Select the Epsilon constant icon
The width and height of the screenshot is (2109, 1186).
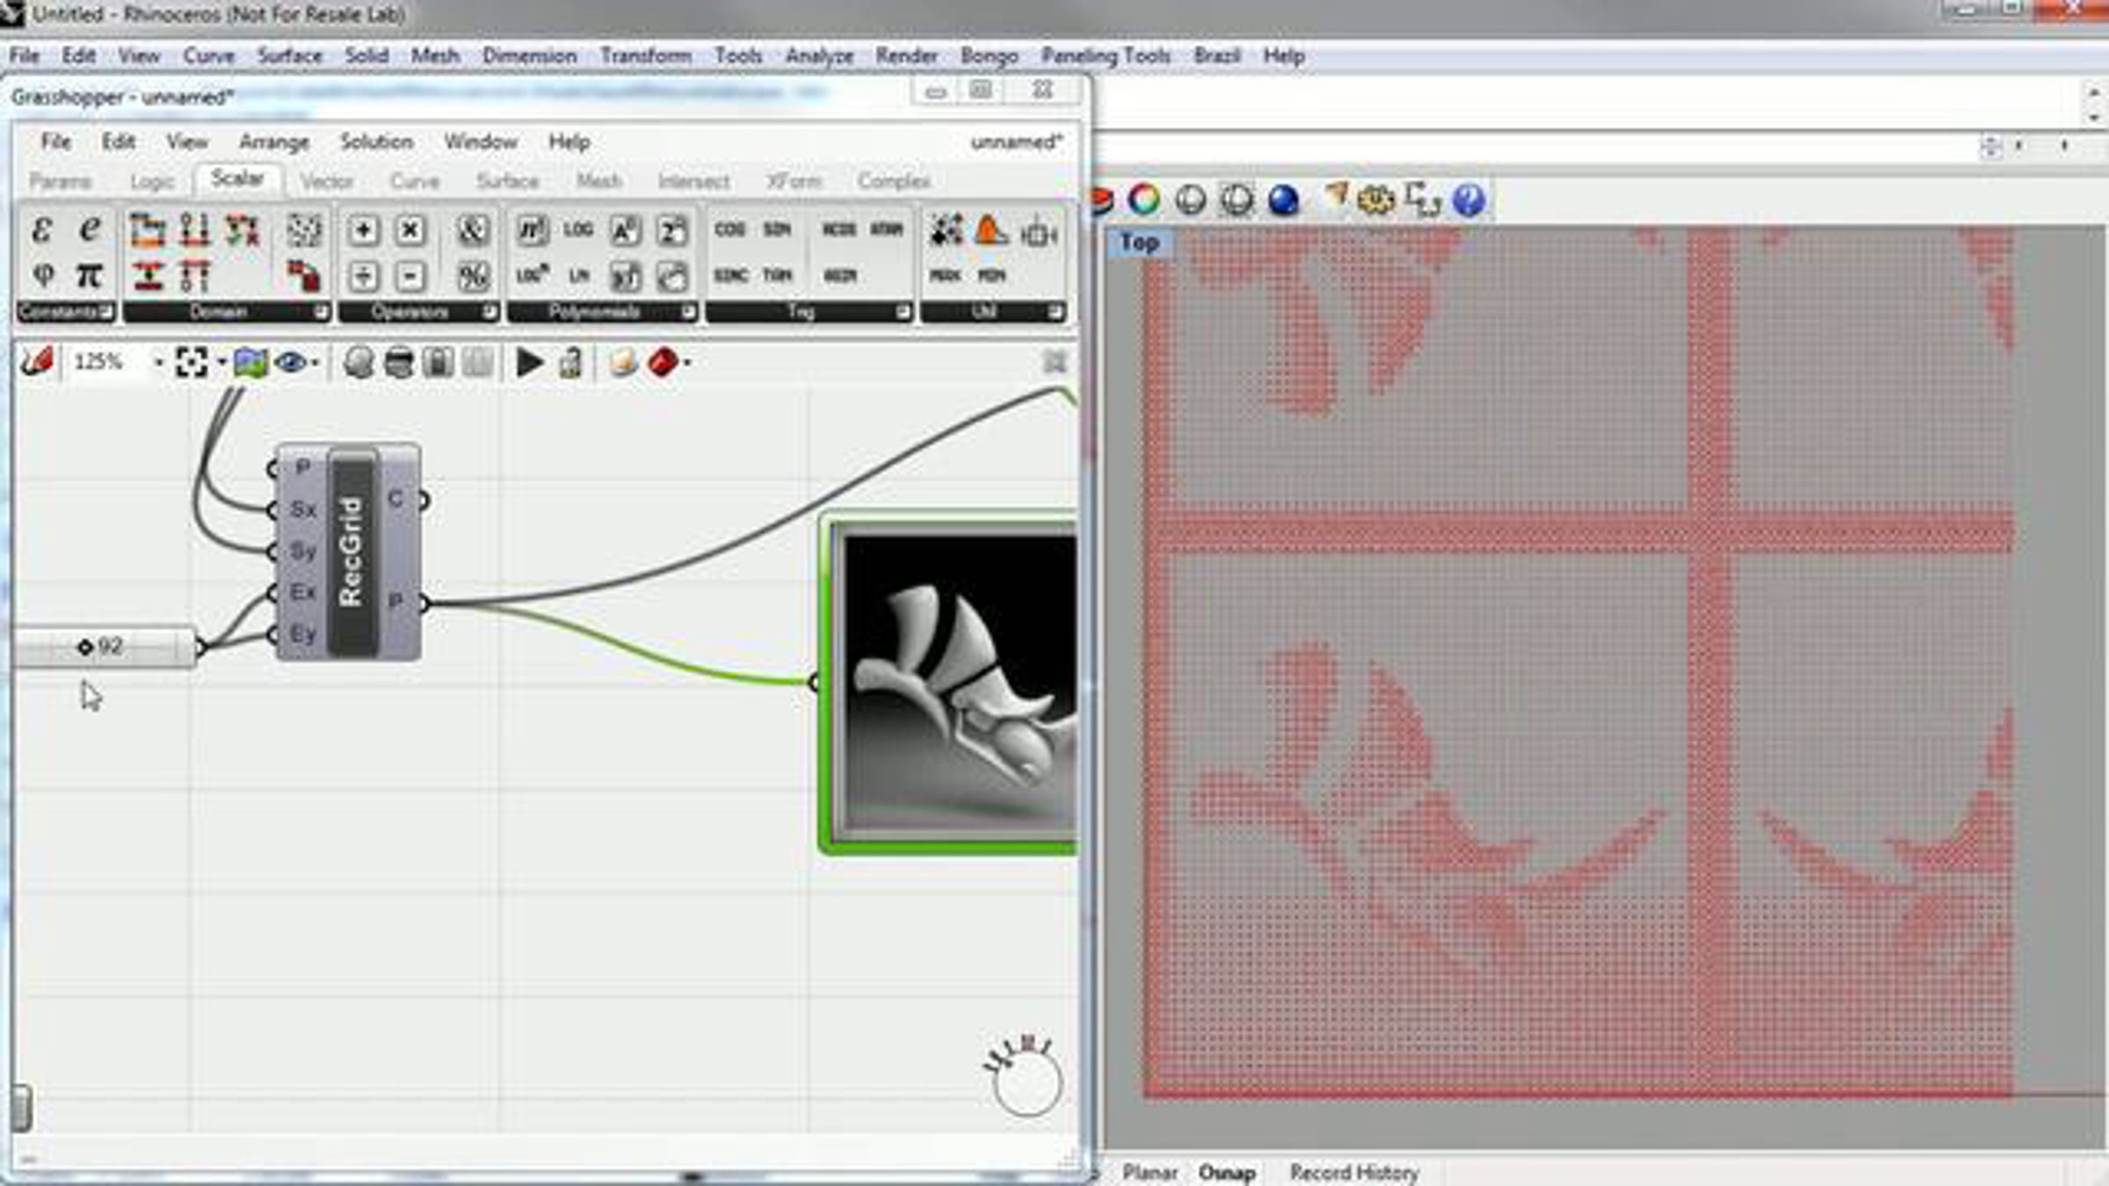coord(41,230)
